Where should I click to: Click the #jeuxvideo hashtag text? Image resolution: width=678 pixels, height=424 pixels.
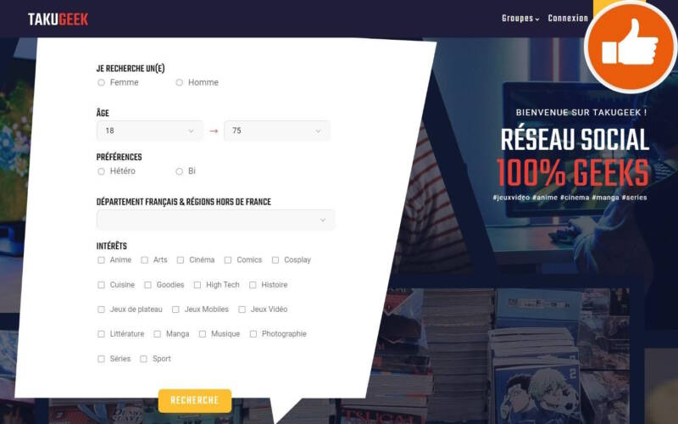point(511,198)
